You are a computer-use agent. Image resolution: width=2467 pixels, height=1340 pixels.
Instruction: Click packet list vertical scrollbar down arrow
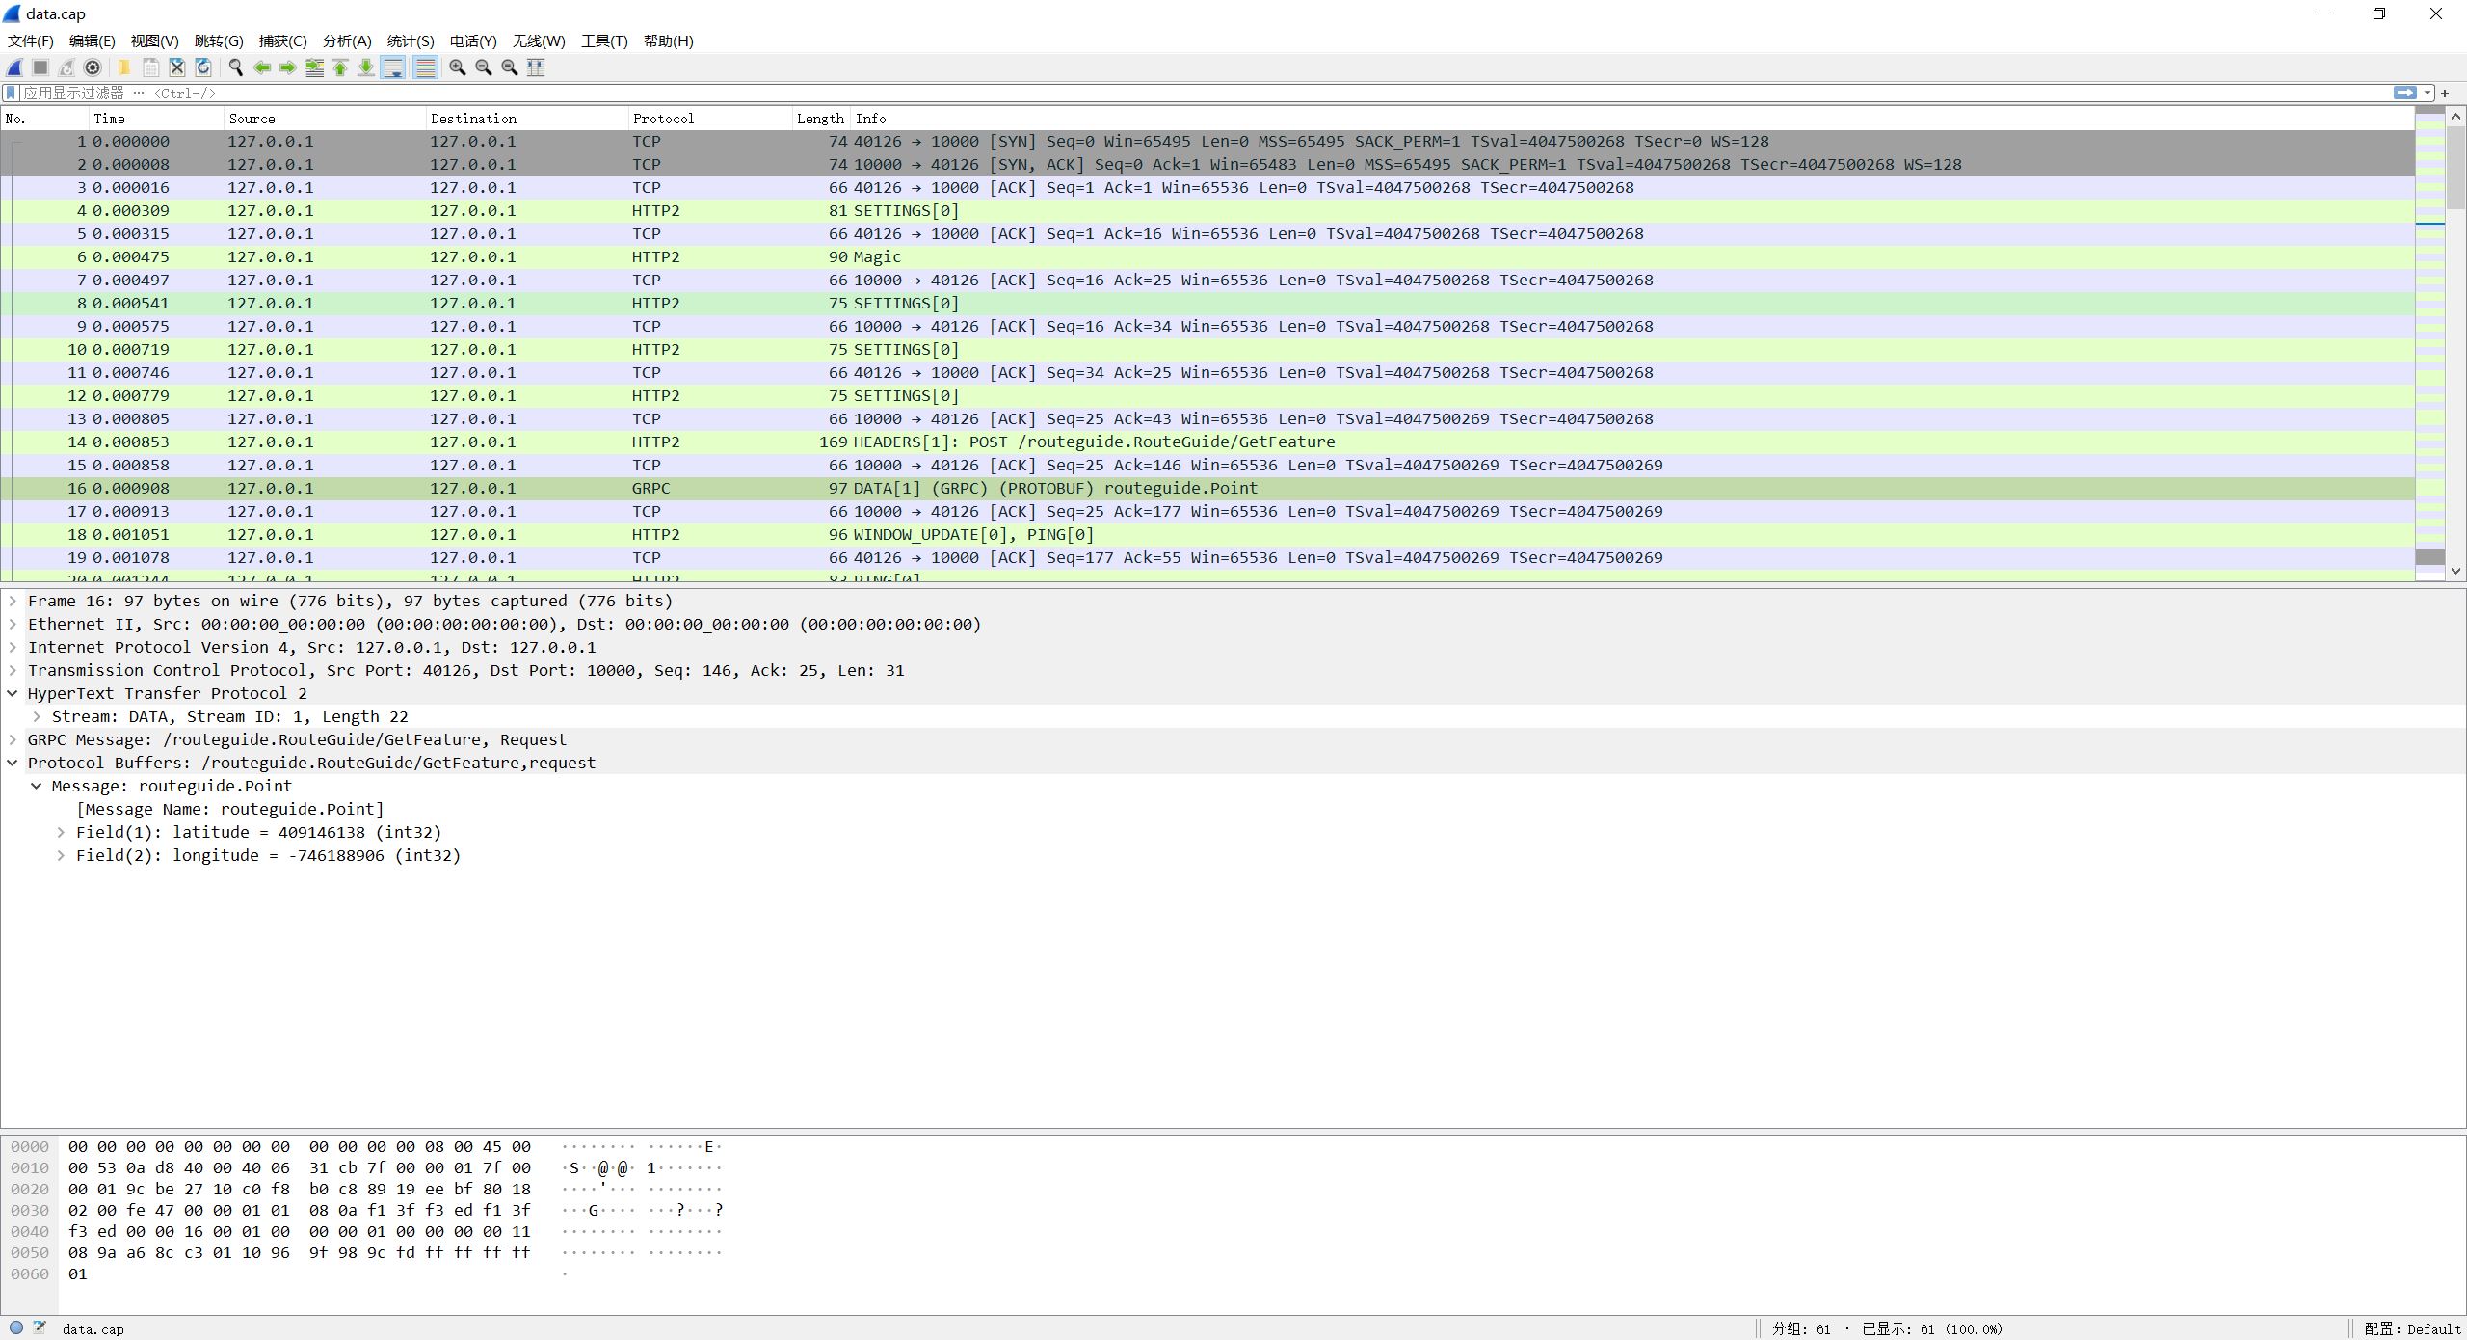[x=2455, y=571]
